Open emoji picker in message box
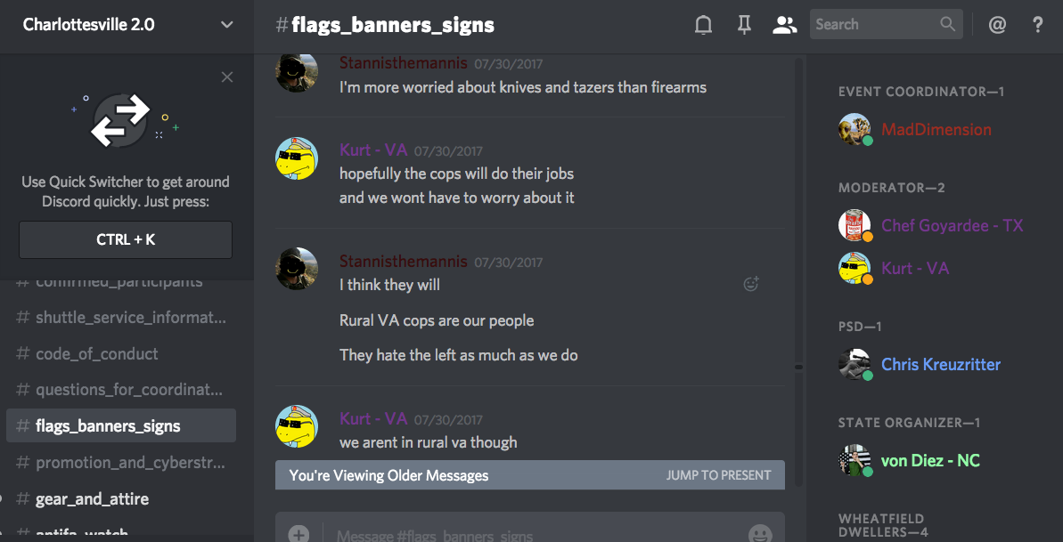This screenshot has width=1063, height=542. pos(760,534)
